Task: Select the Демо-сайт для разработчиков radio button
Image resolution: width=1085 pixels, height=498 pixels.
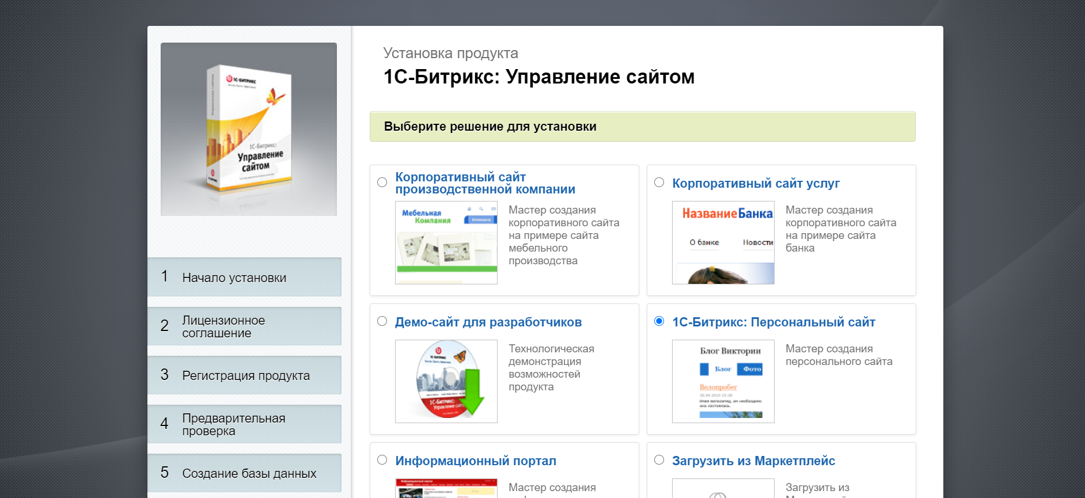Action: (x=382, y=321)
